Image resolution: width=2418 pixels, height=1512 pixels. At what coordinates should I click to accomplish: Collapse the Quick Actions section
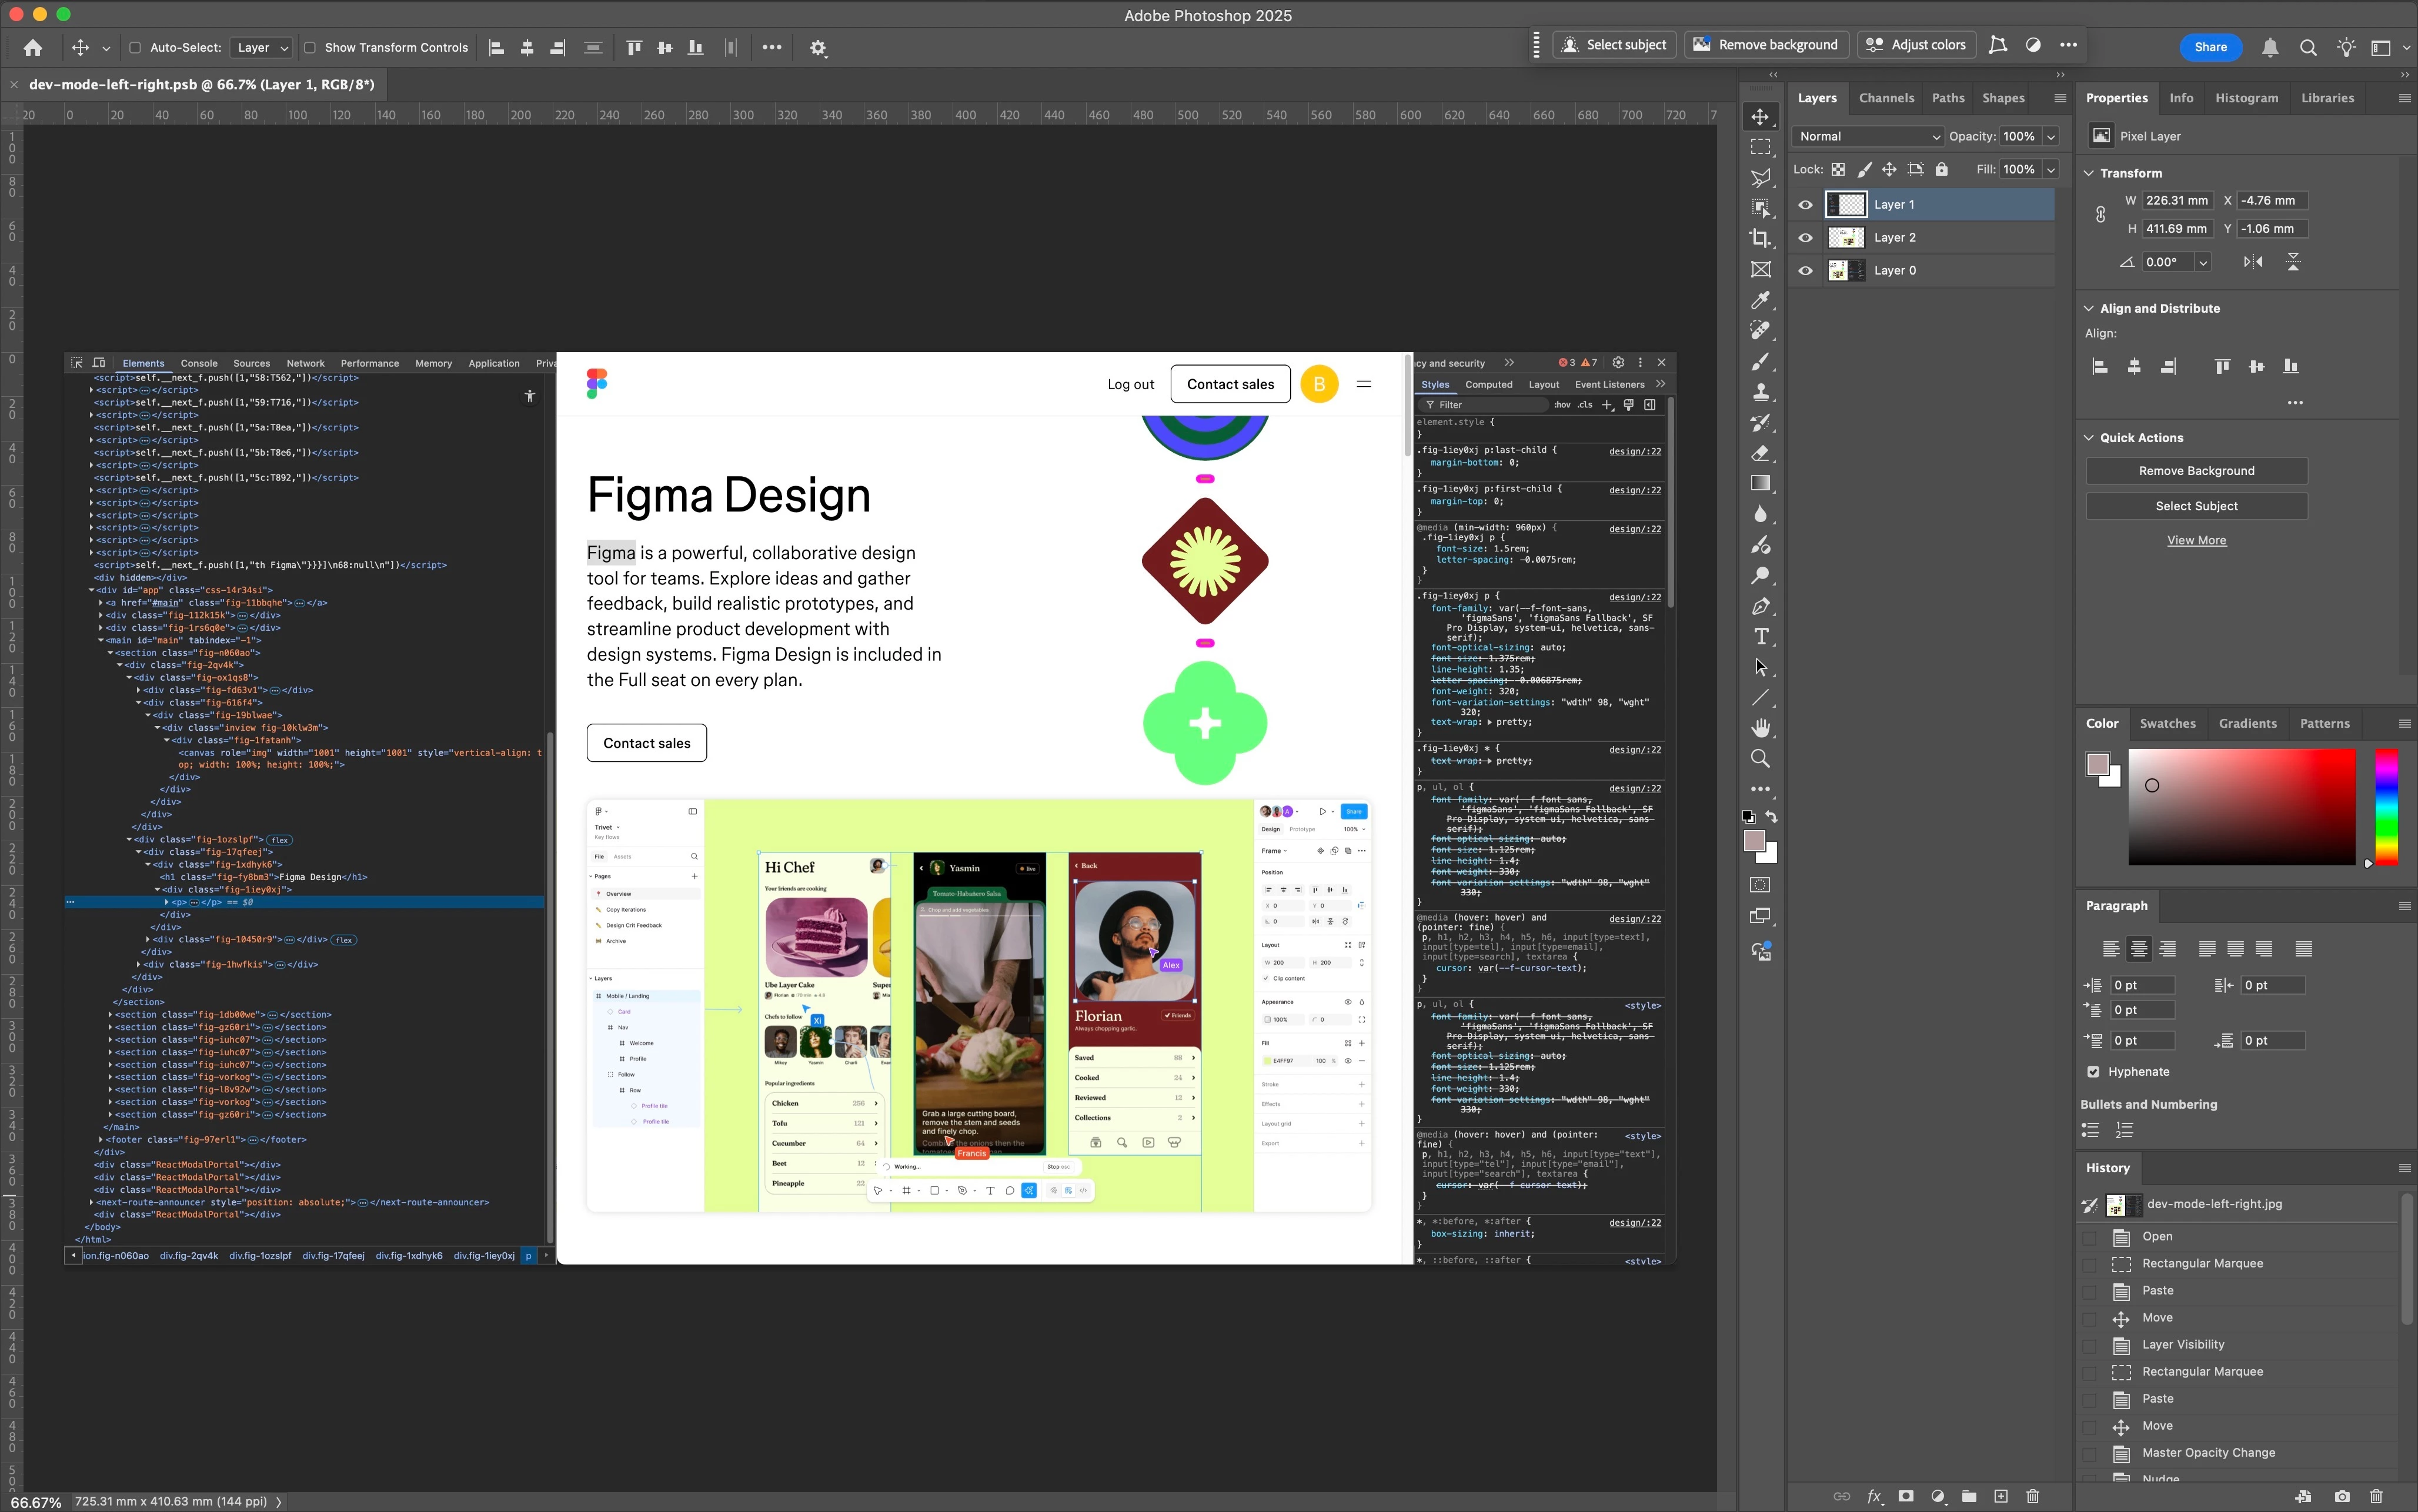coord(2089,437)
